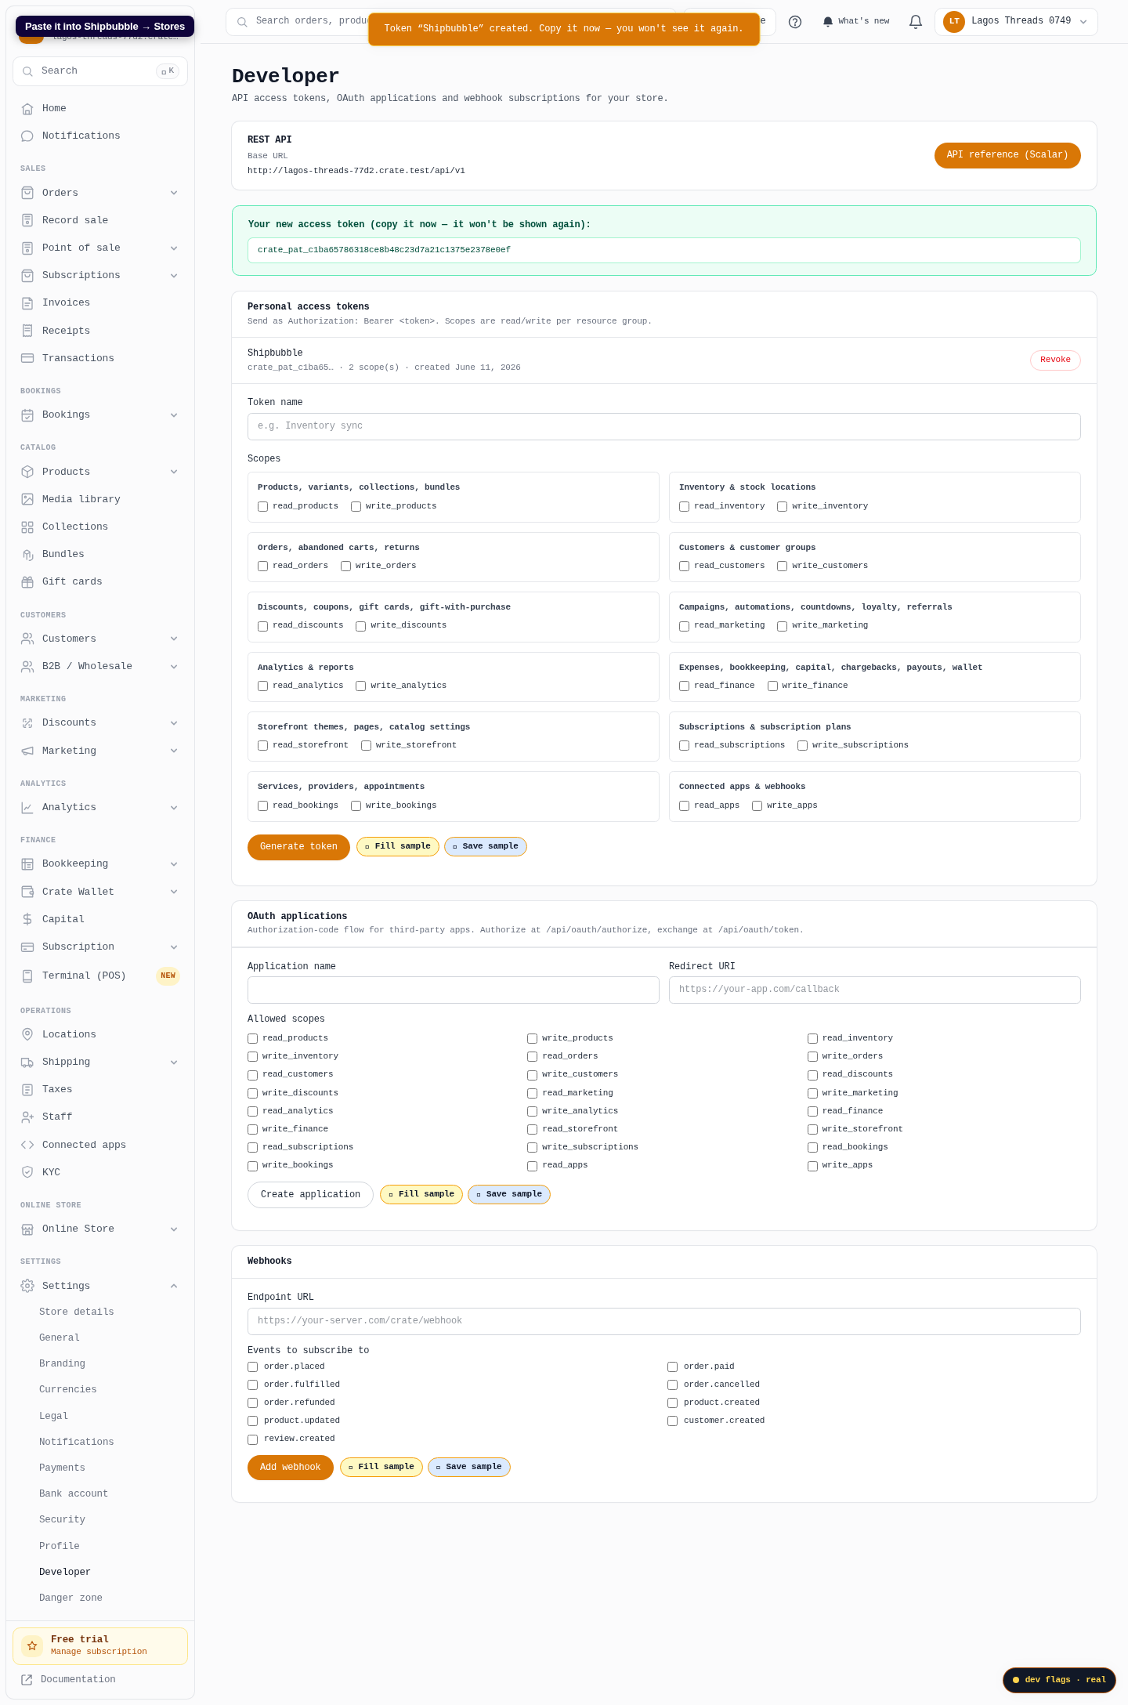This screenshot has width=1128, height=1705.
Task: Go to Branding settings
Action: coord(62,1363)
